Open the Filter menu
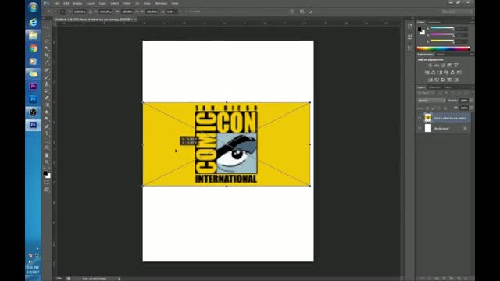 [x=127, y=3]
